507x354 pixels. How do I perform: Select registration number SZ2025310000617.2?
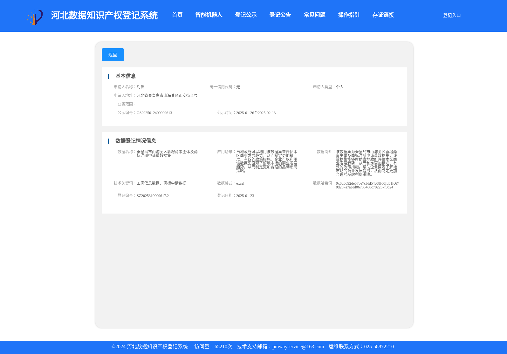point(153,196)
